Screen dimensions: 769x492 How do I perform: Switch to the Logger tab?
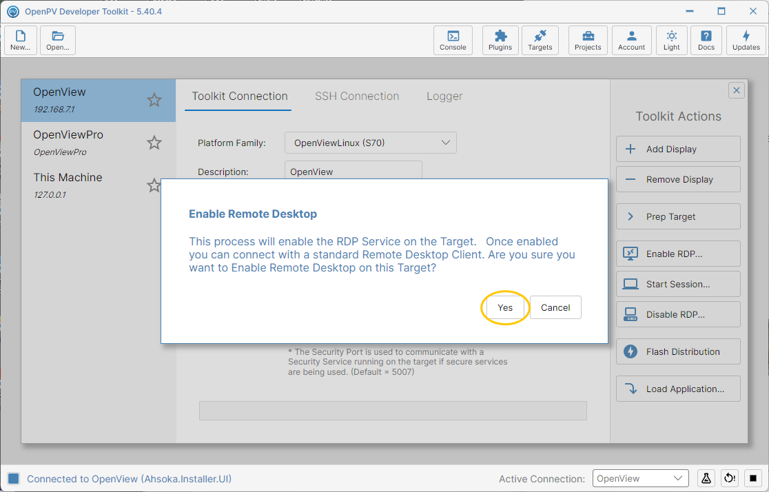coord(444,96)
